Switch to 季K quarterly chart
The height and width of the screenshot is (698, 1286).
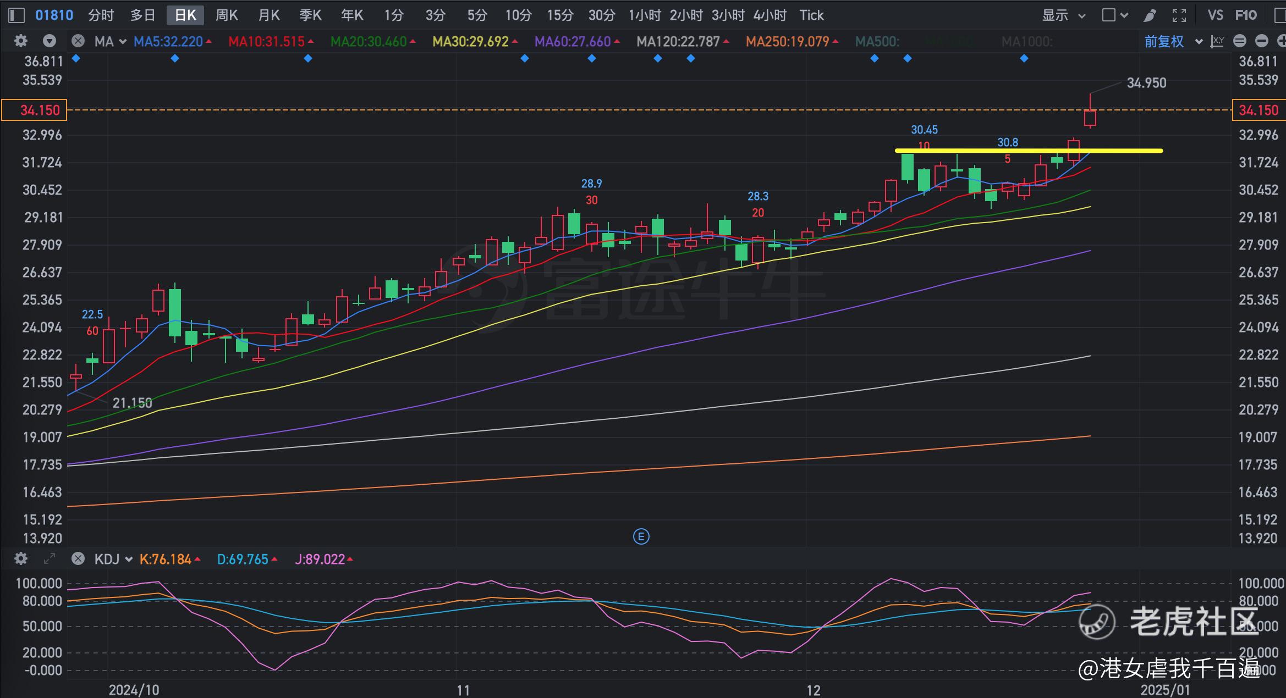coord(310,15)
